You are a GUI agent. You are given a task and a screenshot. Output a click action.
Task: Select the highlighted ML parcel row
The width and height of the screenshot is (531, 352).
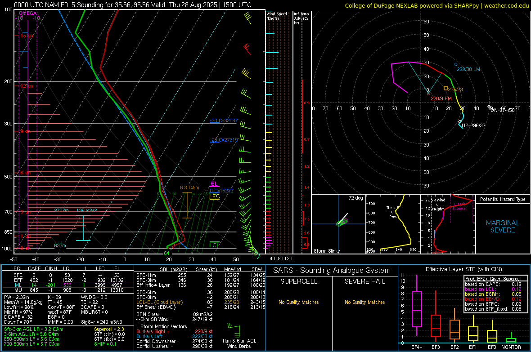68,285
